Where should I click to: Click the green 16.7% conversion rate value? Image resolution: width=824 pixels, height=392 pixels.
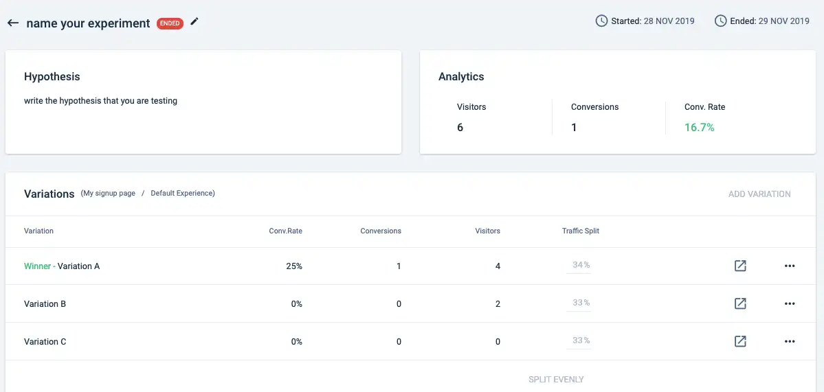point(700,127)
